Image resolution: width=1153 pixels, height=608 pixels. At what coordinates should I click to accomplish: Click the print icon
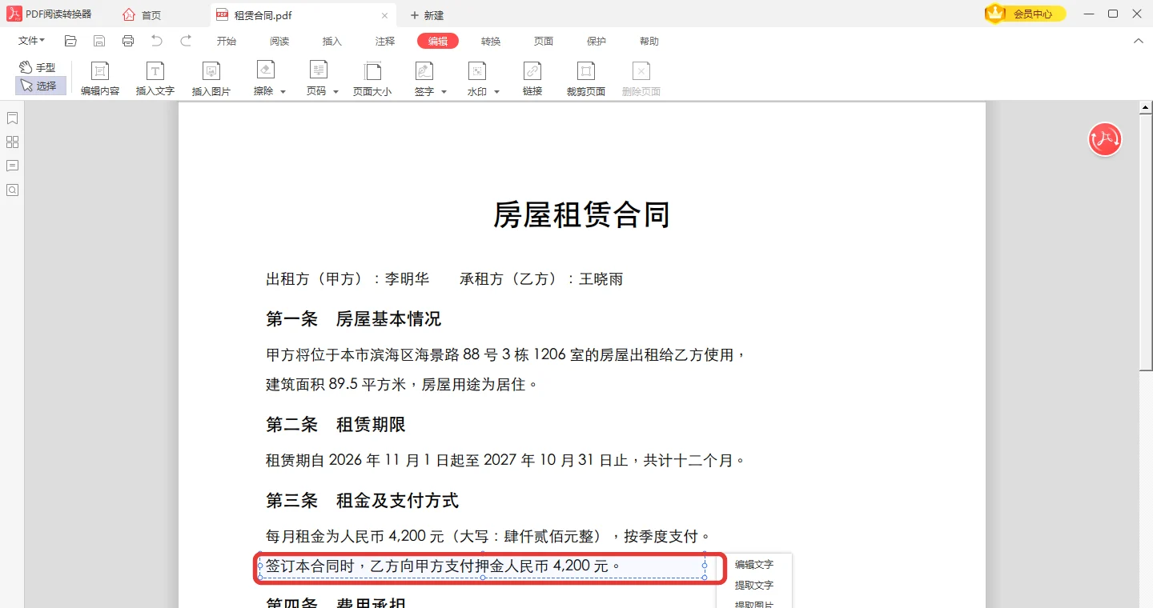click(x=128, y=41)
